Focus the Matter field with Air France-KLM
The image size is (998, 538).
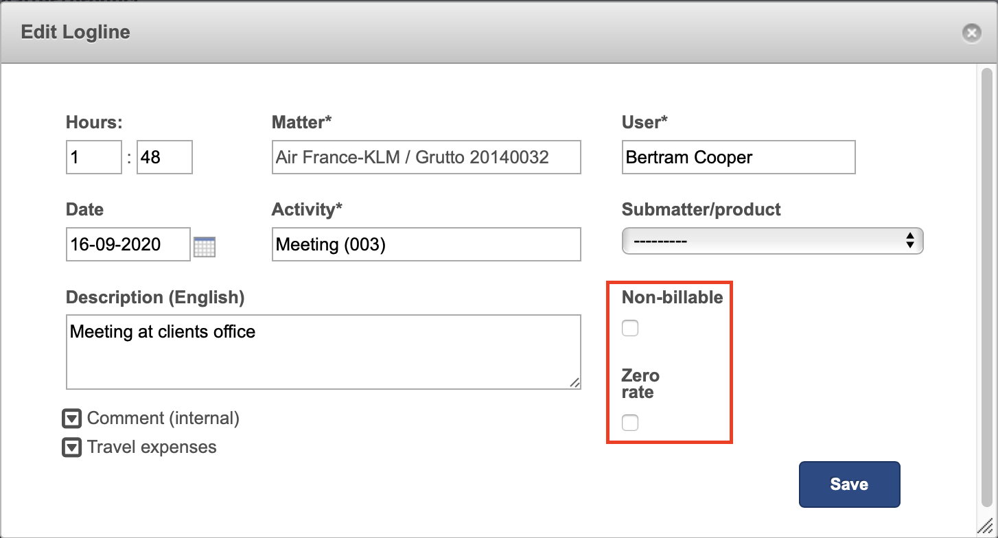coord(426,157)
